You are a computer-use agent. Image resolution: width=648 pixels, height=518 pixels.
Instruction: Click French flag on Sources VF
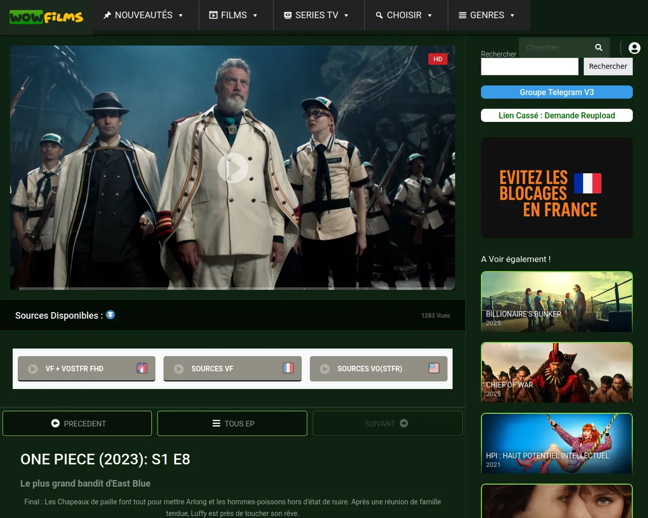tap(288, 368)
